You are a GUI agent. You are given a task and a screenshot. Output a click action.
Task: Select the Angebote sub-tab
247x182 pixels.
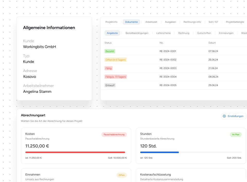click(x=112, y=33)
